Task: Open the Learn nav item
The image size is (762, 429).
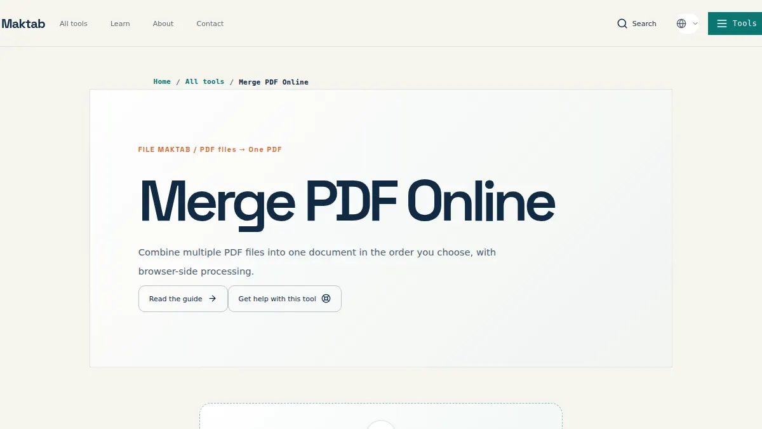Action: coord(120,24)
